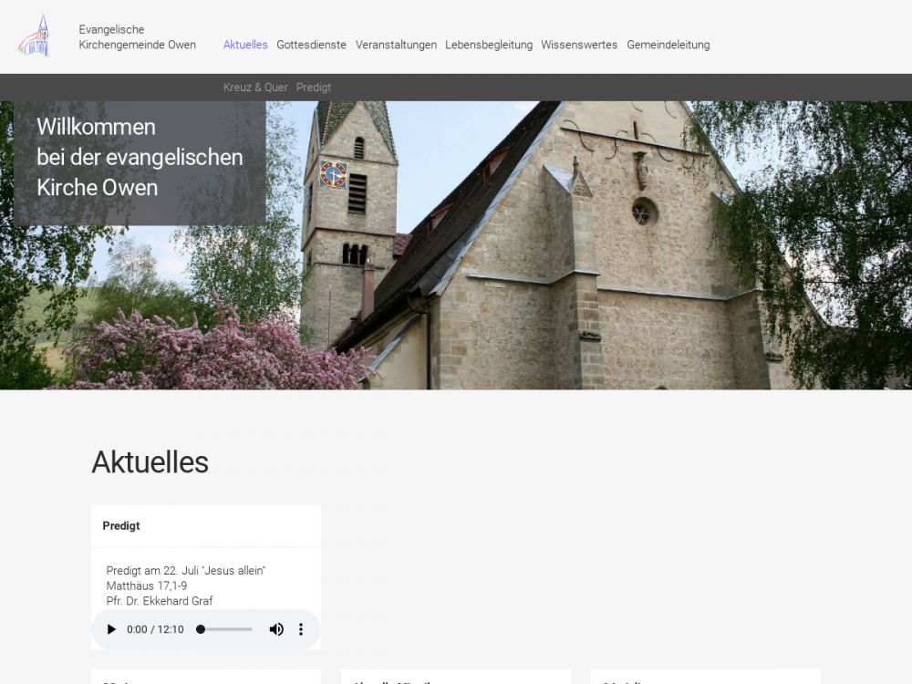Click the audio seek slider
This screenshot has height=684, width=912.
click(225, 629)
